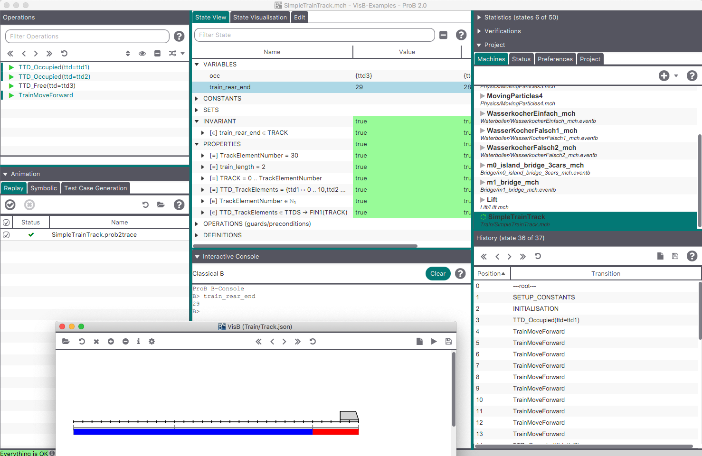This screenshot has height=456, width=702.
Task: Toggle checkbox for SimpleTrainTrack.prob2trace
Action: [6, 235]
